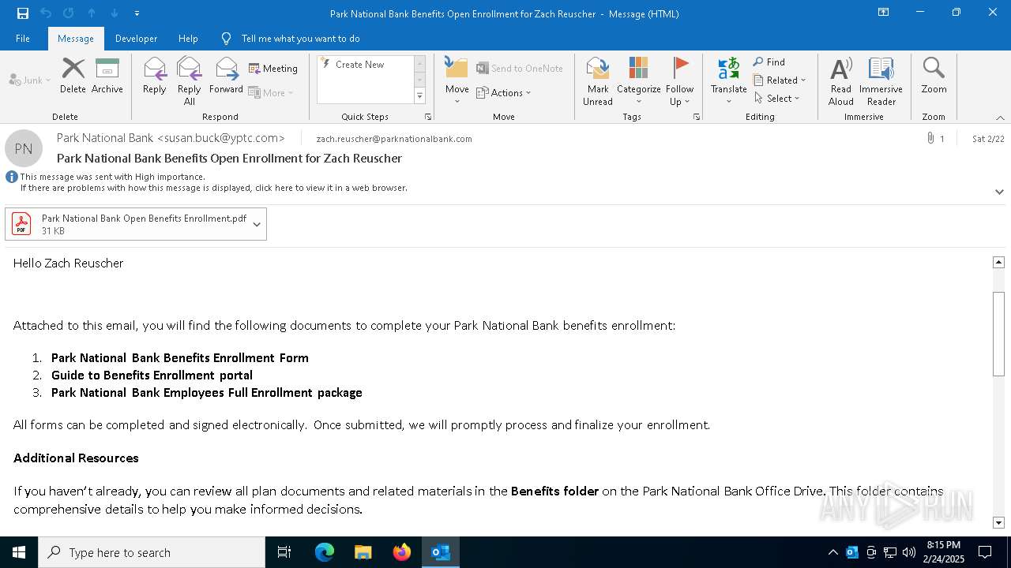1011x568 pixels.
Task: Open Ribbon Display Options
Action: tap(883, 13)
